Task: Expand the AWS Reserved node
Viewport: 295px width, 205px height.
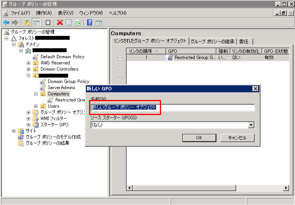Action: 28,63
